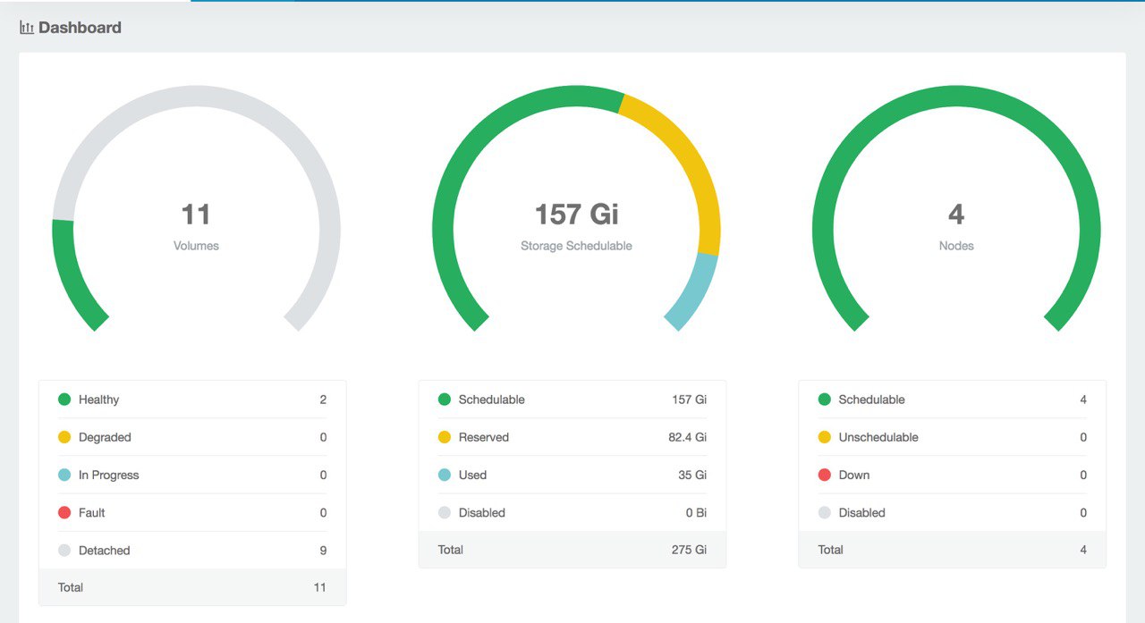The width and height of the screenshot is (1145, 623).
Task: Click the green Healthy legend dot
Action: click(64, 400)
